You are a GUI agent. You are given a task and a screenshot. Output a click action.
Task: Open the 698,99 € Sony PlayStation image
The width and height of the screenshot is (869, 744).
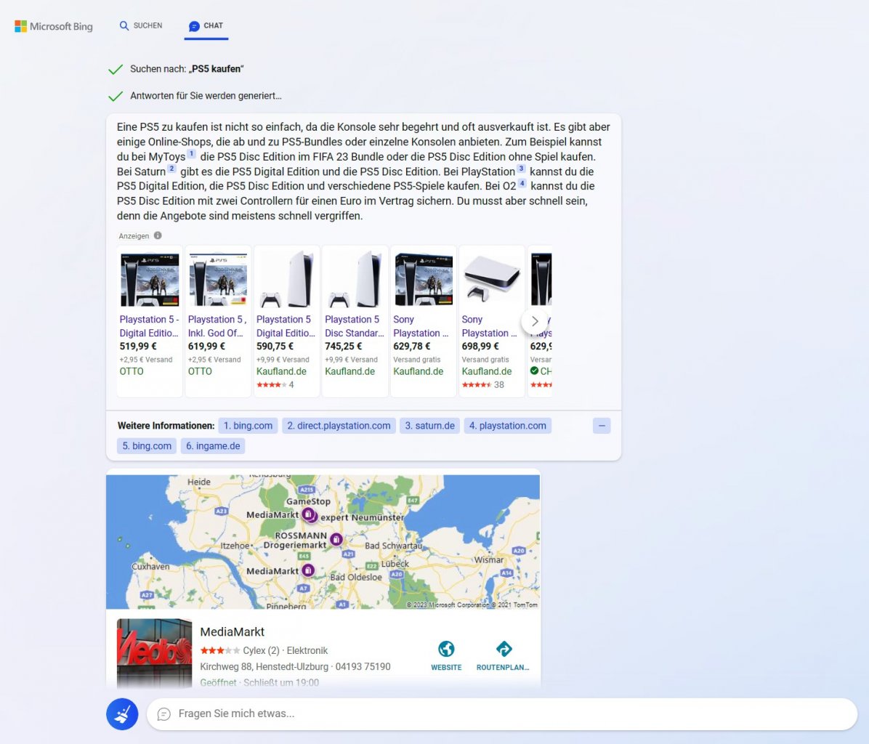(x=492, y=280)
